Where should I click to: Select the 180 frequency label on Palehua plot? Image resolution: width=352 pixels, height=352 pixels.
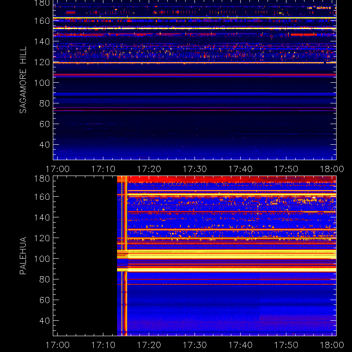tap(42, 179)
